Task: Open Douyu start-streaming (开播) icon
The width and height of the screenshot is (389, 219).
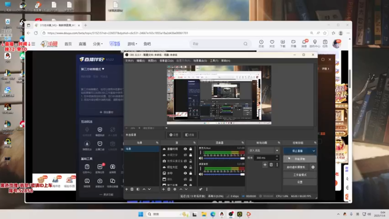Action: tap(293, 43)
